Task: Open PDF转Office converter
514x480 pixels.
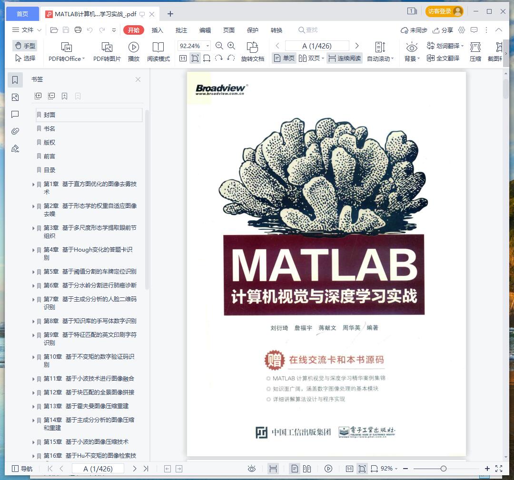Action: (x=67, y=52)
